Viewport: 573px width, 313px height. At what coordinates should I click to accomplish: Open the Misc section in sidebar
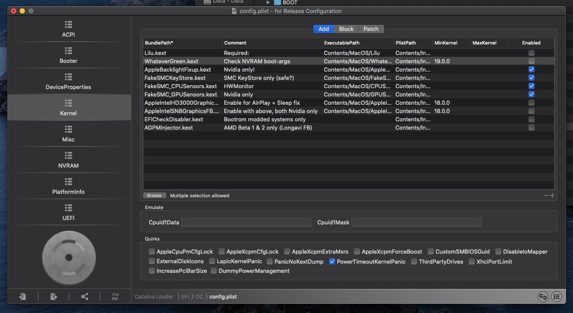(x=69, y=134)
